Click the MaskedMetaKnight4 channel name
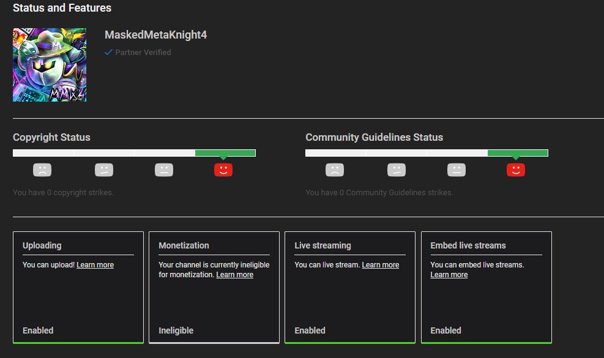604x358 pixels. [155, 35]
